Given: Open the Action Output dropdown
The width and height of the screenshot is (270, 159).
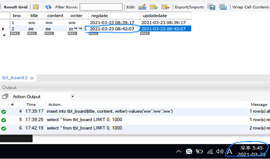Looking at the screenshot, I should click(73, 96).
